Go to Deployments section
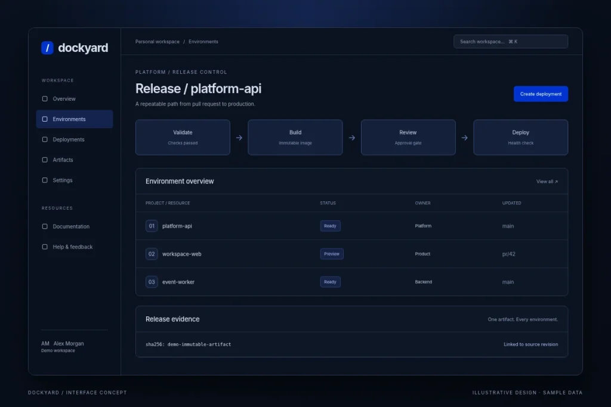Screen dimensions: 611x407 [75, 139]
